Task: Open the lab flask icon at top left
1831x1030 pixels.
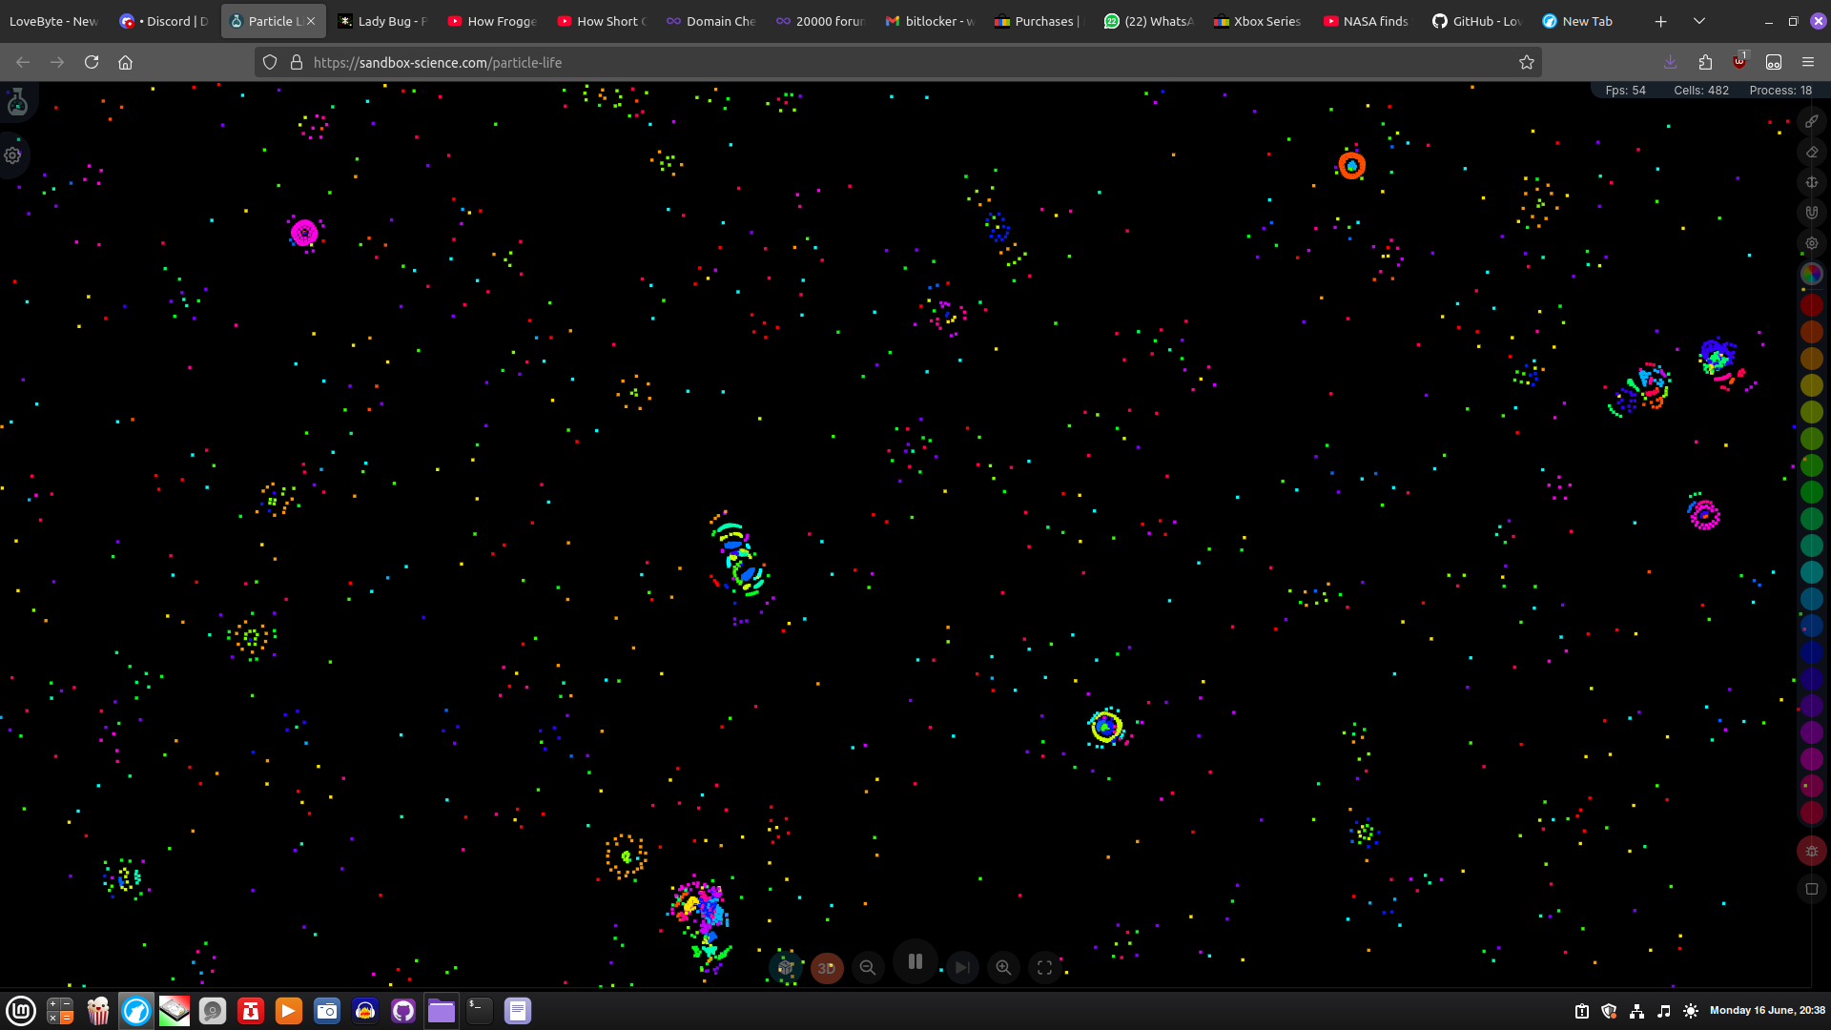Action: coord(17,103)
